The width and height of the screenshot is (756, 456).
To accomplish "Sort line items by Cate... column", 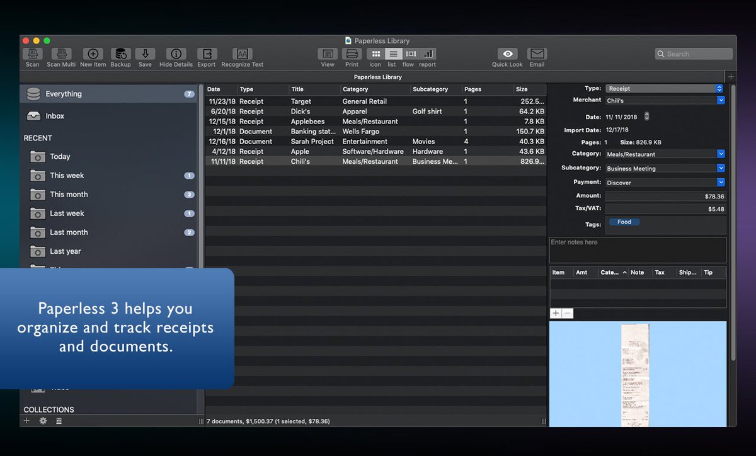I will click(614, 273).
